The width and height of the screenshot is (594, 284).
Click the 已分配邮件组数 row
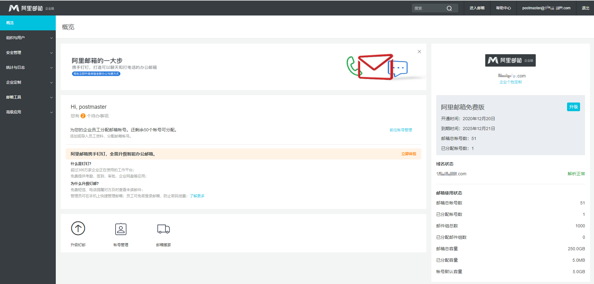tap(510, 237)
